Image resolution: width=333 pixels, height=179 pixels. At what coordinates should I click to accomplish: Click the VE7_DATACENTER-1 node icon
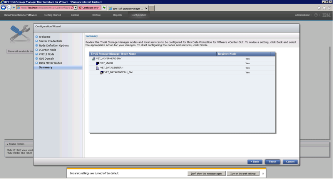97,68
